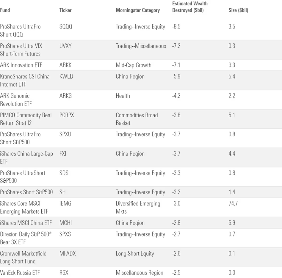Viewport: 282px width, 278px height.
Task: Click the MFADX ticker symbol
Action: pyautogui.click(x=68, y=253)
